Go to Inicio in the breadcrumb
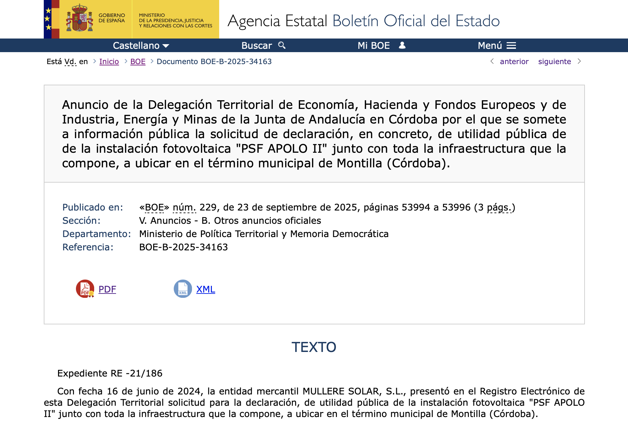 (x=109, y=61)
